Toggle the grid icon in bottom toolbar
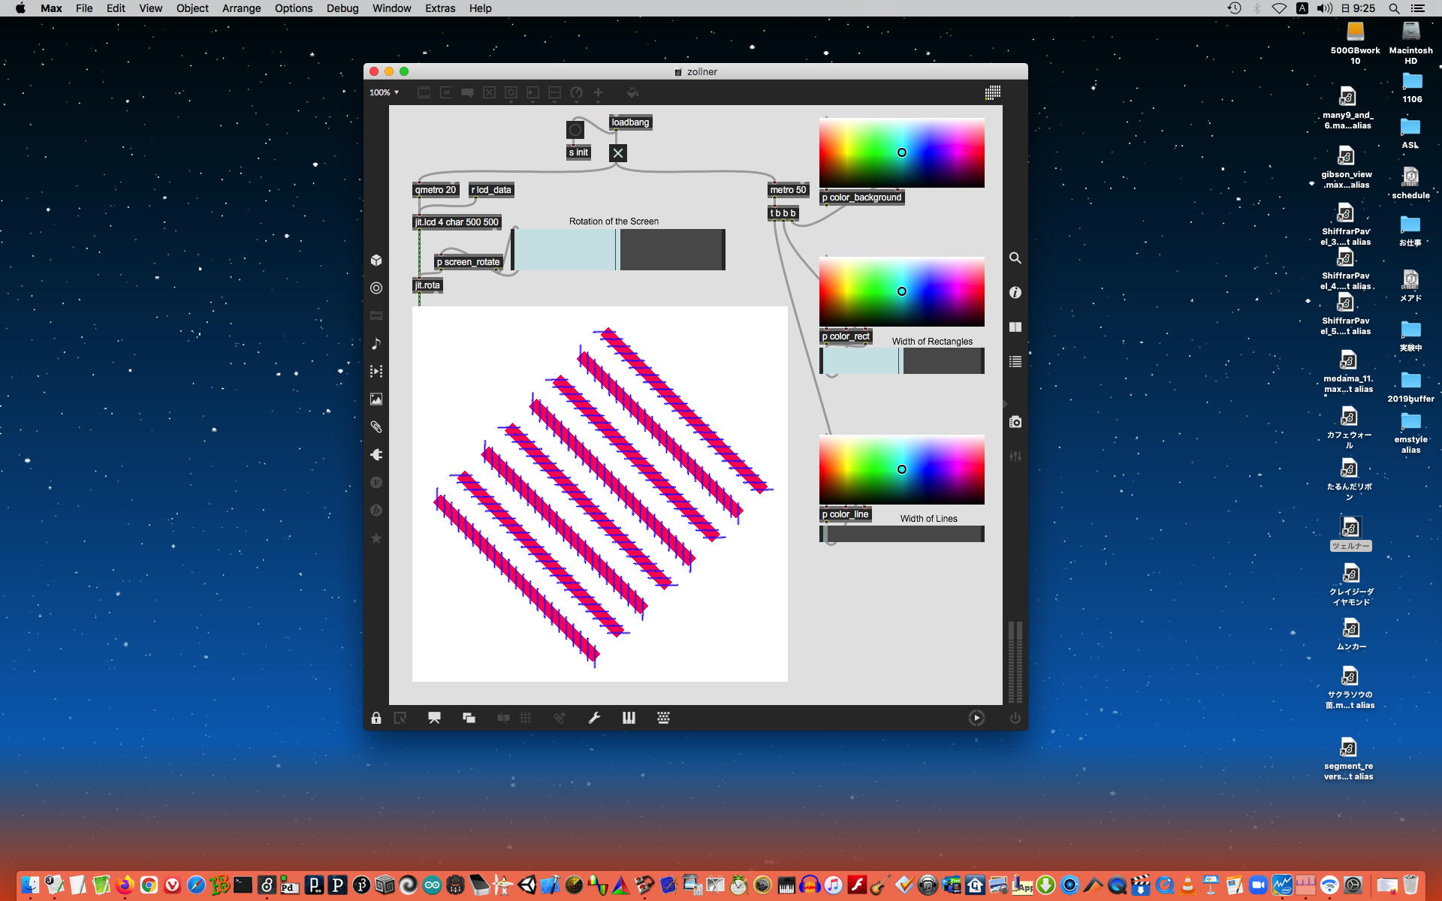Image resolution: width=1442 pixels, height=901 pixels. pos(526,718)
